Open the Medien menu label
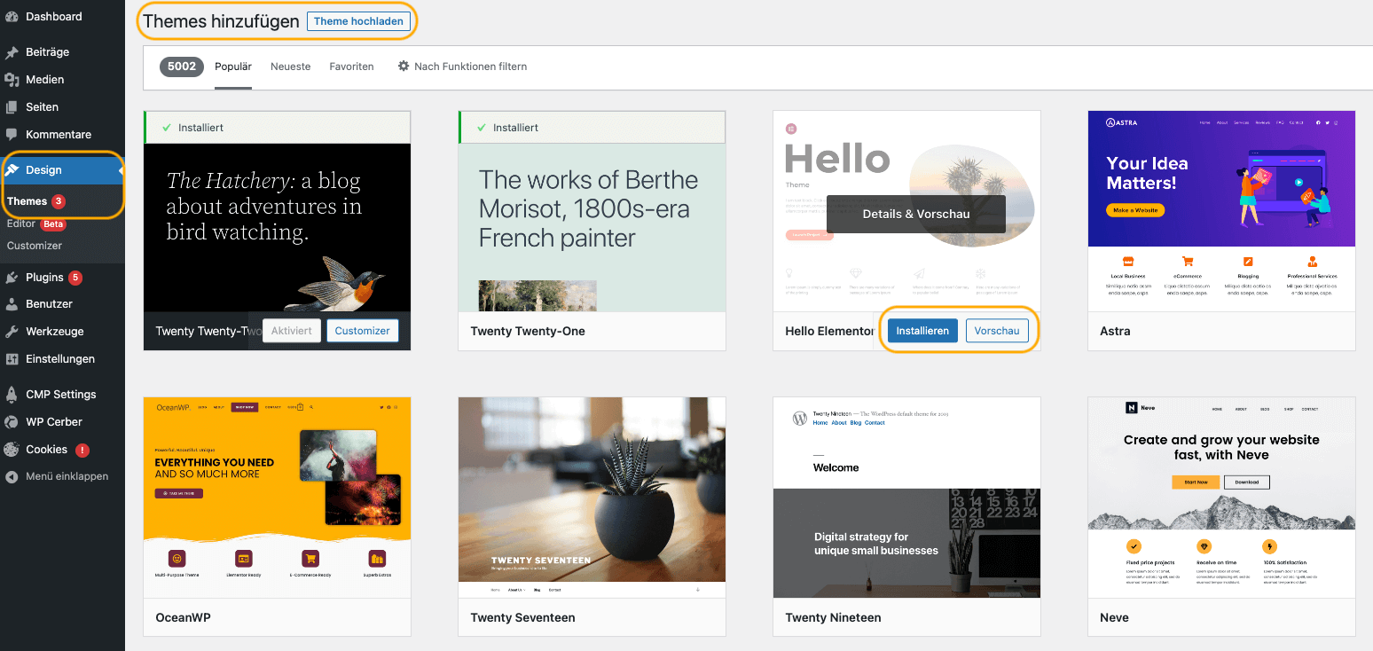 [x=45, y=80]
